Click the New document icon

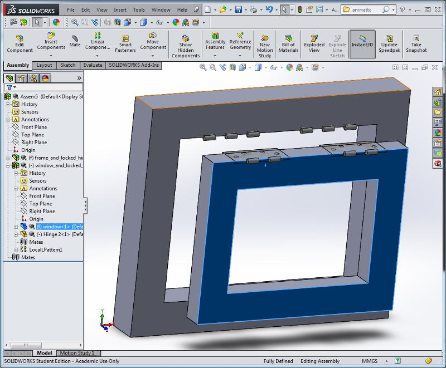207,9
